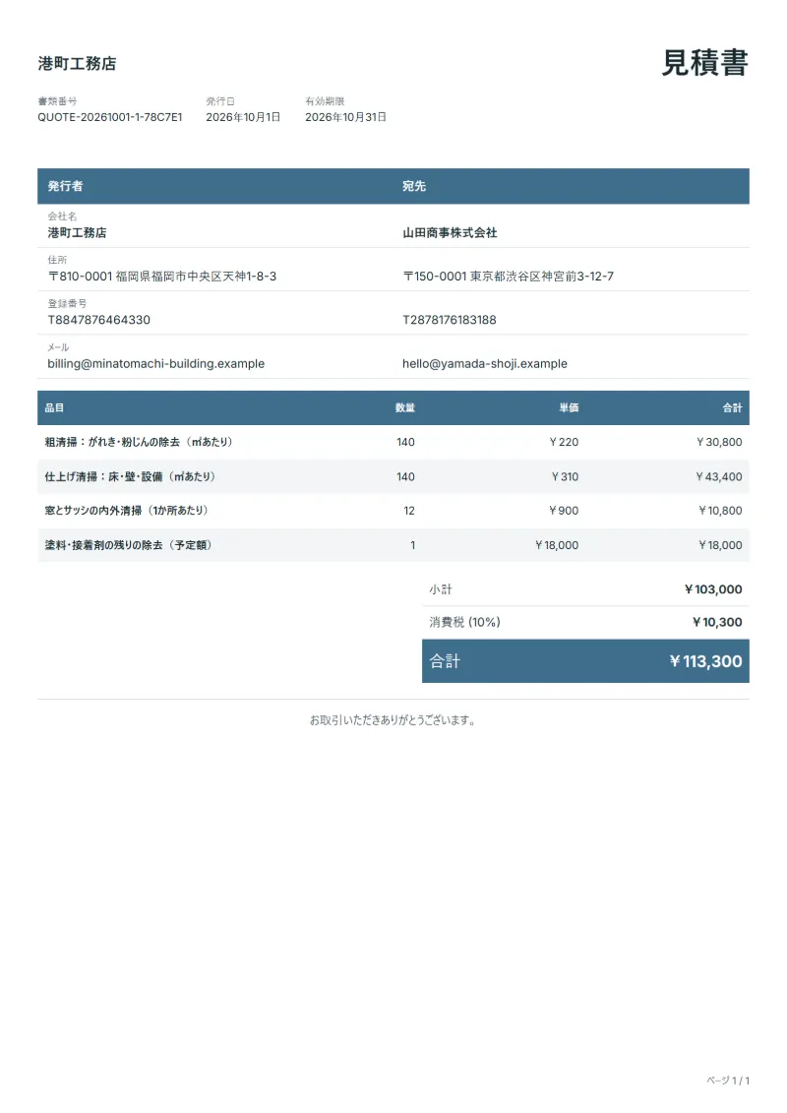Click the 発行日 label
The width and height of the screenshot is (787, 1113).
(x=220, y=101)
